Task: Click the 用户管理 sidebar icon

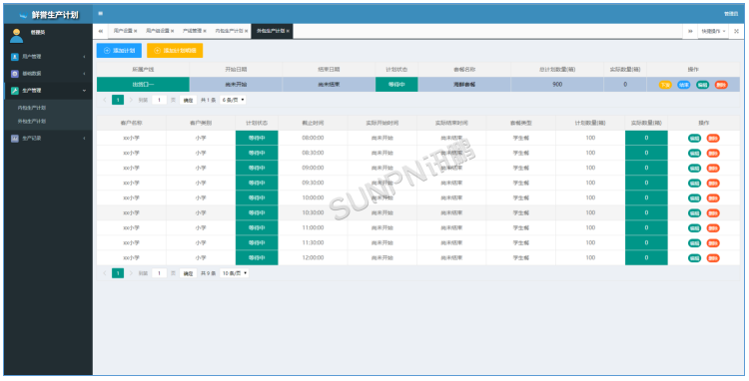Action: [15, 57]
